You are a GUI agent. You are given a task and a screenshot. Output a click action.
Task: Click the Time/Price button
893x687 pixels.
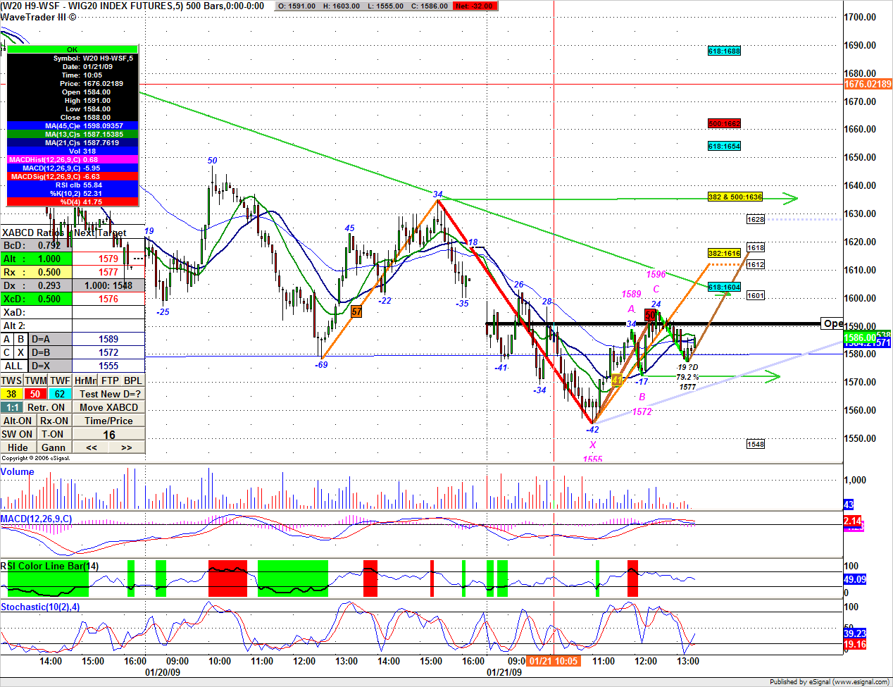(x=109, y=421)
